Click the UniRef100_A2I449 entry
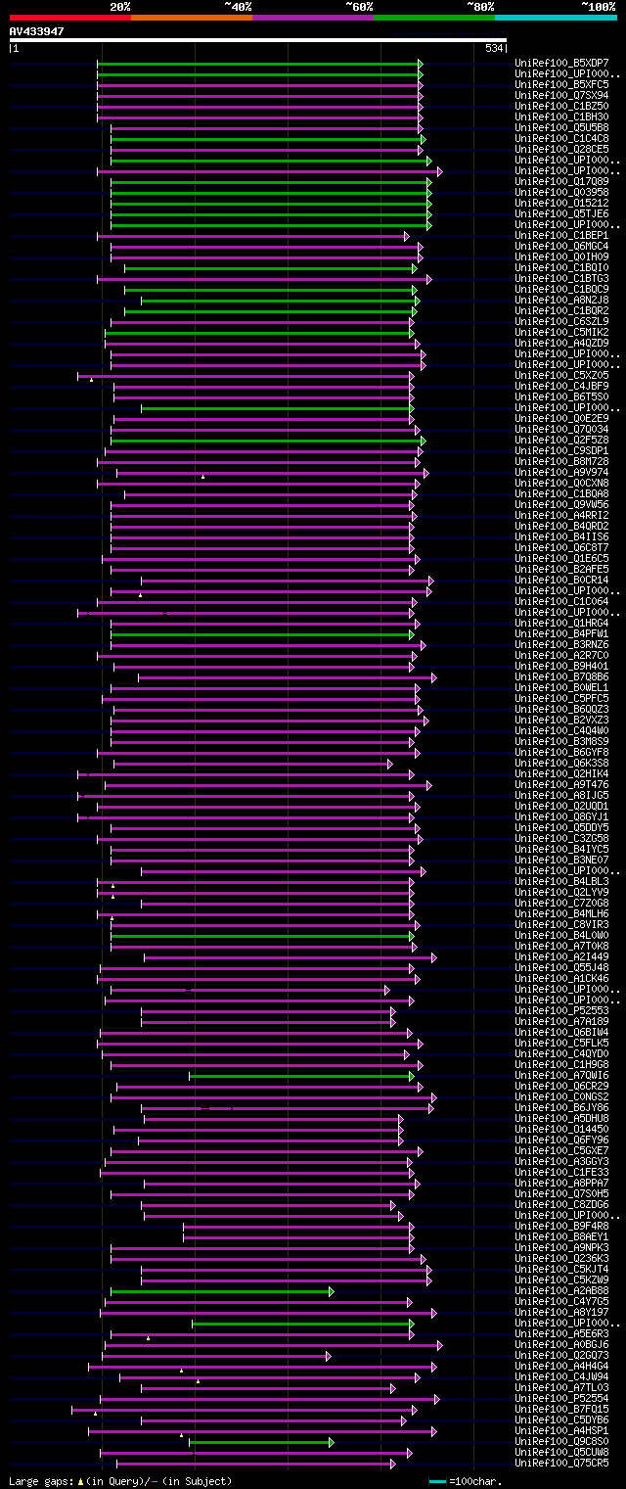The image size is (626, 1489). click(x=561, y=957)
